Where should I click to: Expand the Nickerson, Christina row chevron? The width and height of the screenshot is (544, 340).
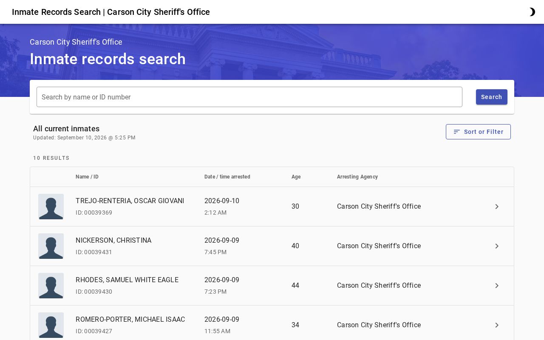click(497, 246)
